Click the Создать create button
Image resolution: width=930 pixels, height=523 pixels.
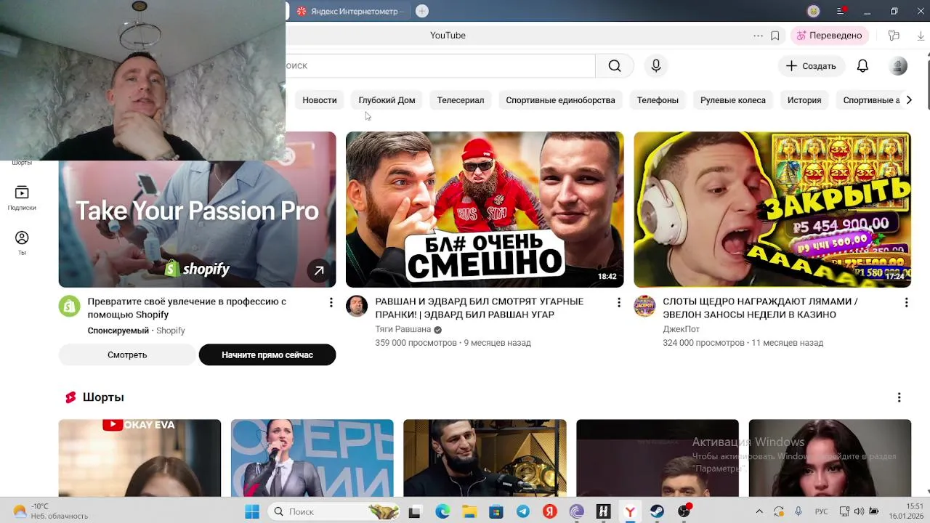pyautogui.click(x=811, y=66)
